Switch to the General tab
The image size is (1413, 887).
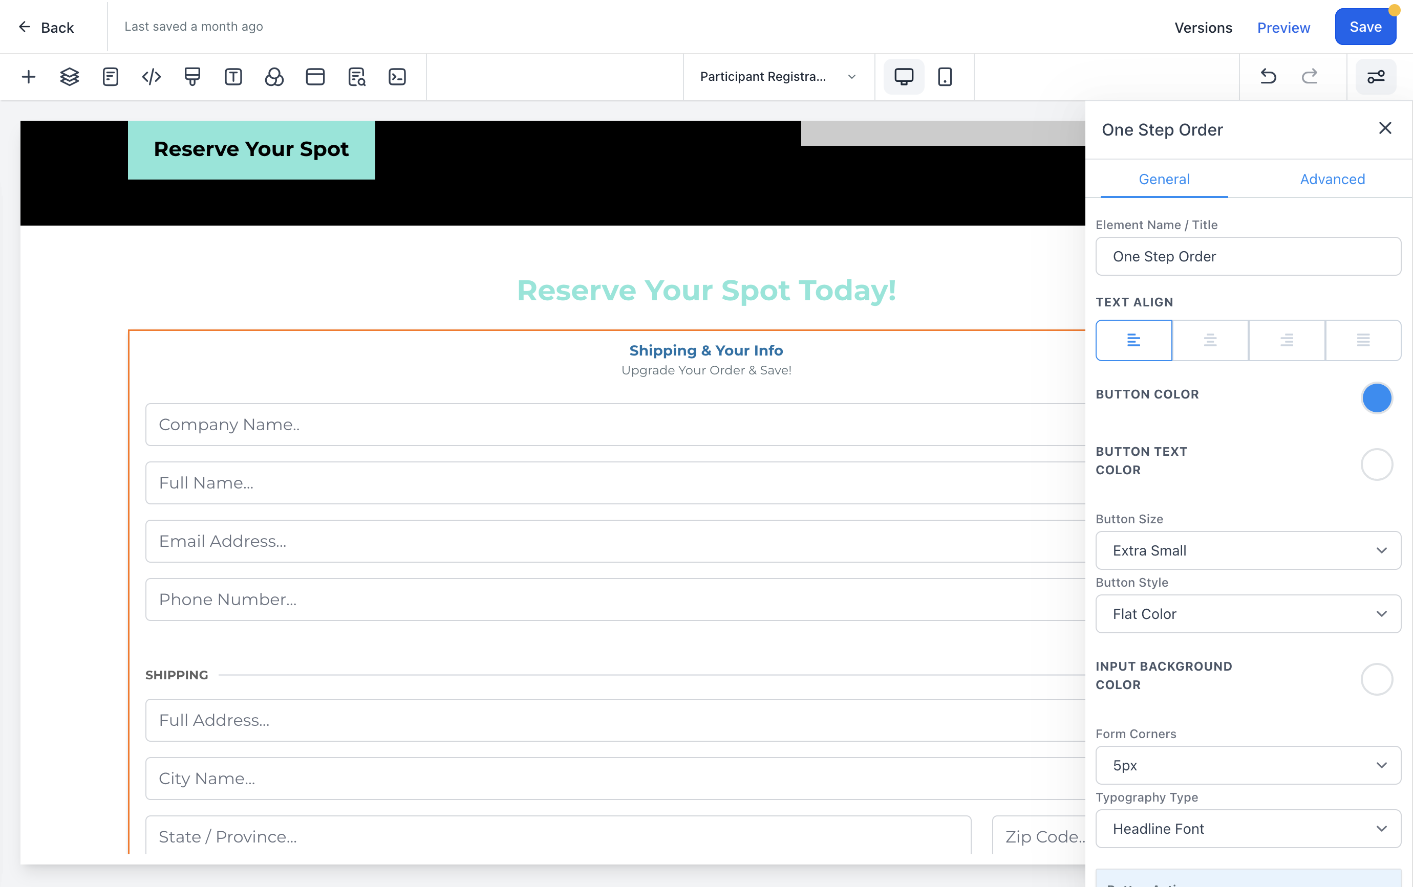(x=1164, y=180)
